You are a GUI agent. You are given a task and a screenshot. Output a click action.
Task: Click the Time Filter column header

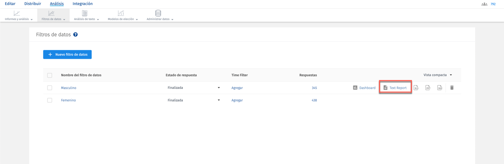[x=239, y=75]
